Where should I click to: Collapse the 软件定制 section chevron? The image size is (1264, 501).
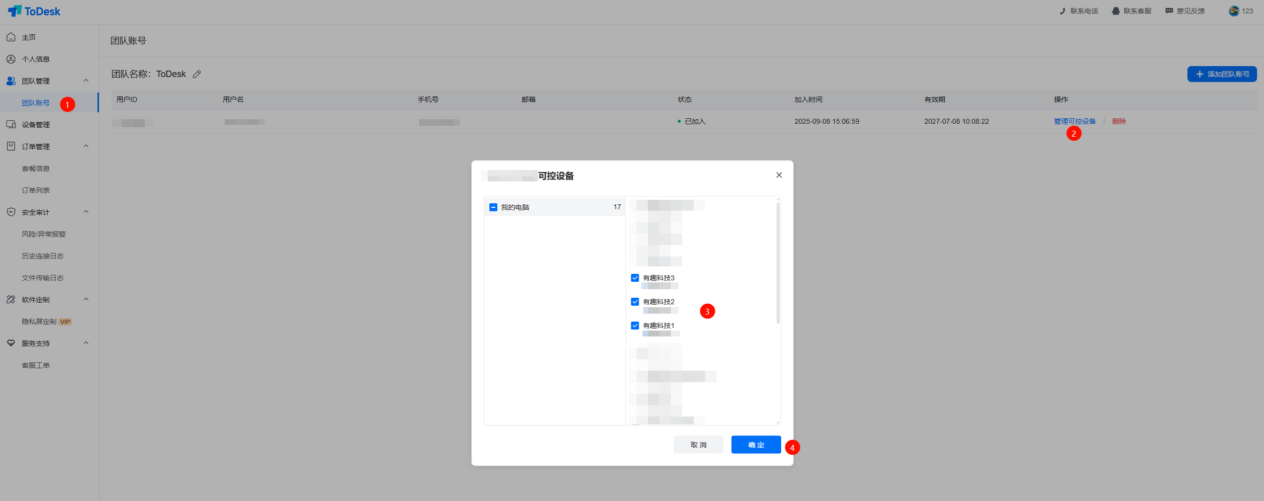tap(86, 299)
